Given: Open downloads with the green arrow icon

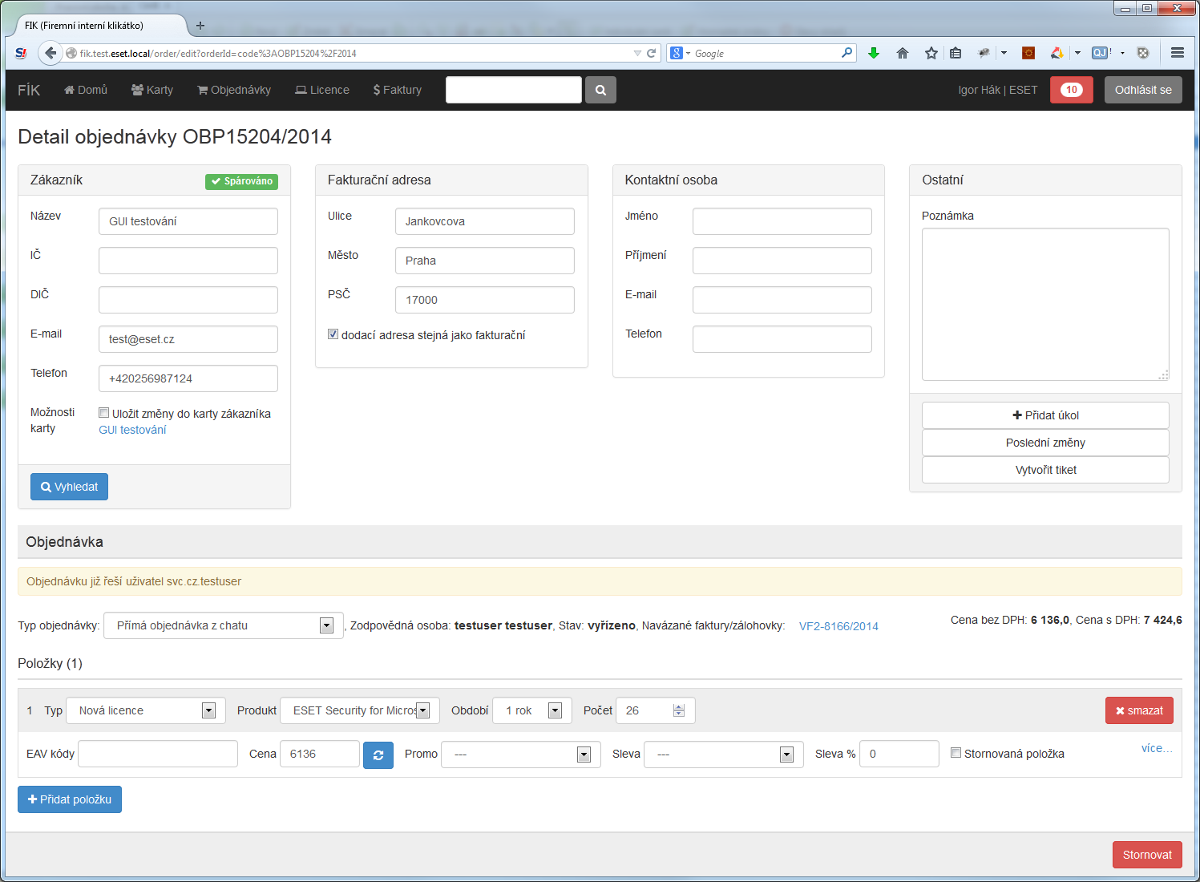Looking at the screenshot, I should coord(874,53).
